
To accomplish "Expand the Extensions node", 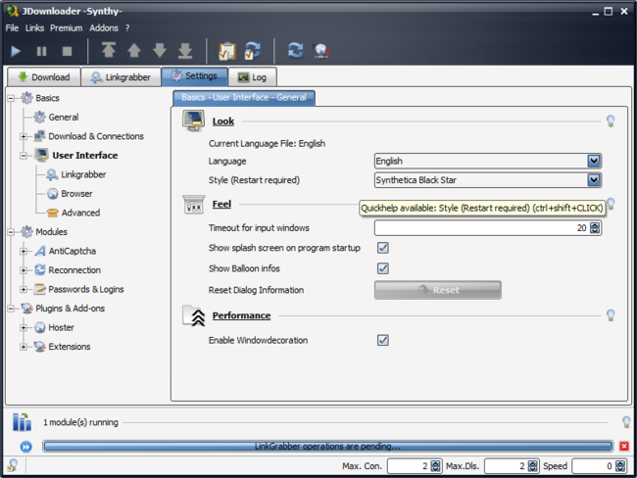I will [x=24, y=347].
